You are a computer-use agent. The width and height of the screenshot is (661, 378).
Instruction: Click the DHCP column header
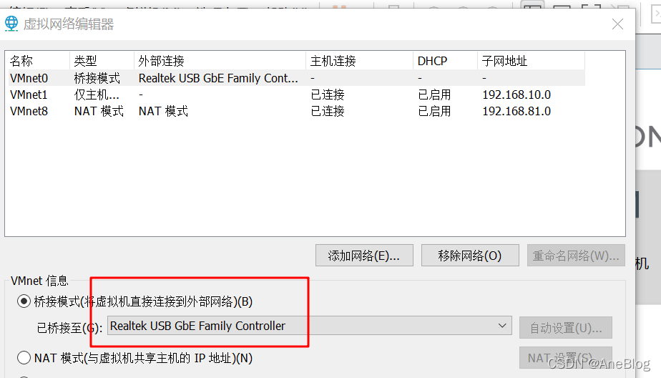pos(445,61)
